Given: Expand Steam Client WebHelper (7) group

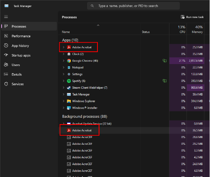Looking at the screenshot, I should point(64,88).
